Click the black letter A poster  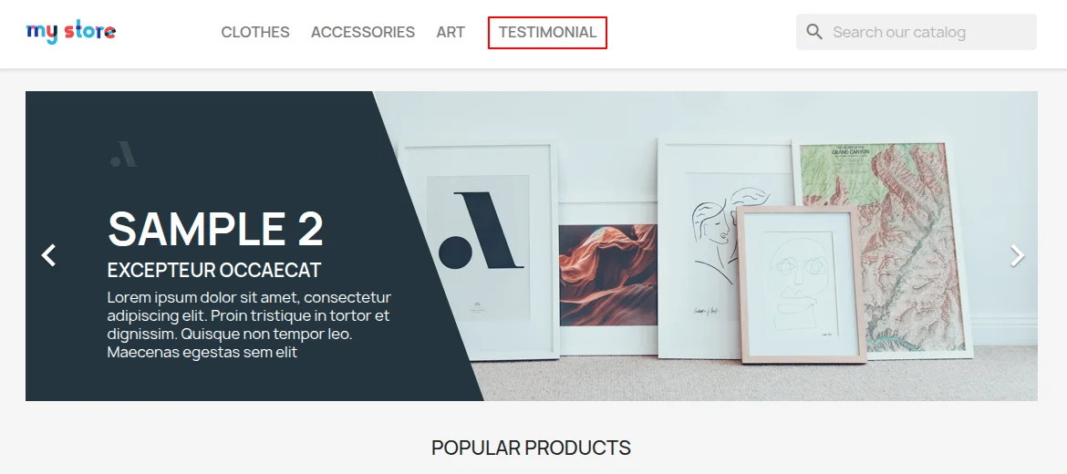478,248
